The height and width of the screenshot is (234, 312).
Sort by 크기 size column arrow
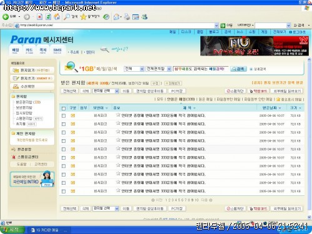point(300,108)
